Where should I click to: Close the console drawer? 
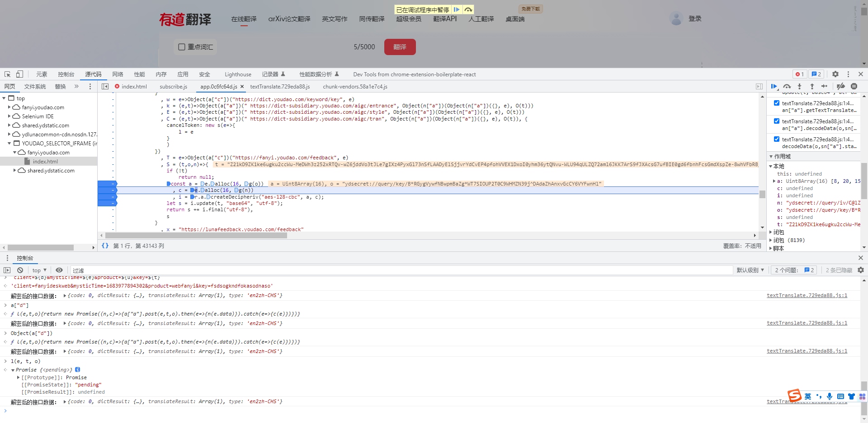861,258
